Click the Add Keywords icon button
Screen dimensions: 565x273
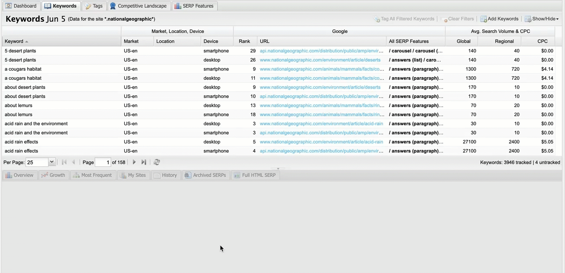tap(499, 19)
